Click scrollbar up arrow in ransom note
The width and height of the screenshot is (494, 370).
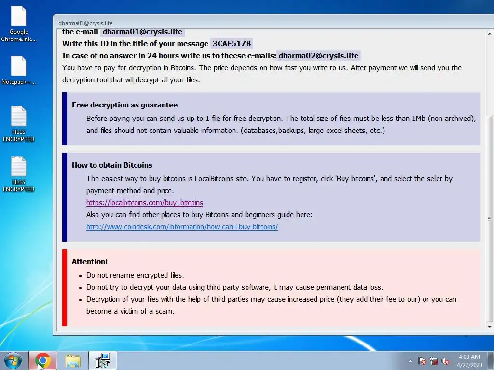point(489,33)
